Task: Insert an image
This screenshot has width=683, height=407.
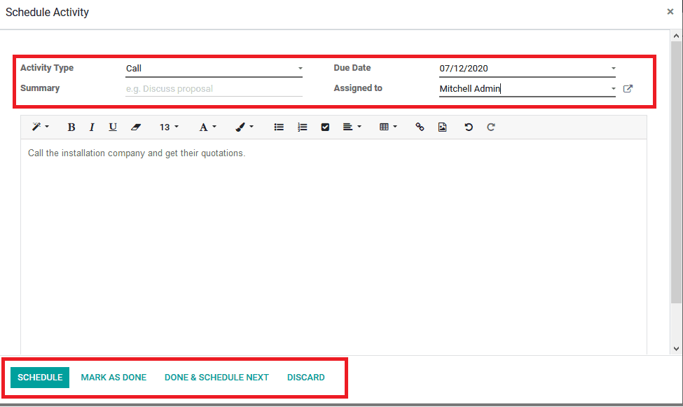Action: click(442, 127)
